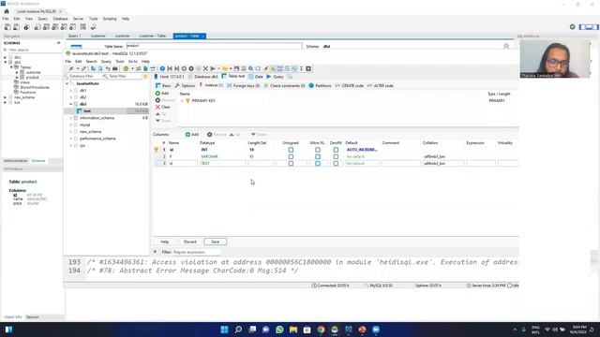This screenshot has height=337, width=600.
Task: Click the Workbench home icon
Action: pyautogui.click(x=7, y=11)
